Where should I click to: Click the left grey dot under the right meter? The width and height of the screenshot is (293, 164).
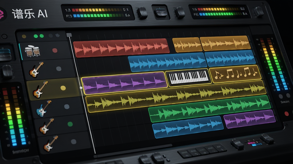[280, 96]
